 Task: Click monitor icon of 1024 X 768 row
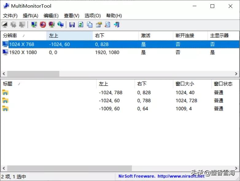coord(5,44)
